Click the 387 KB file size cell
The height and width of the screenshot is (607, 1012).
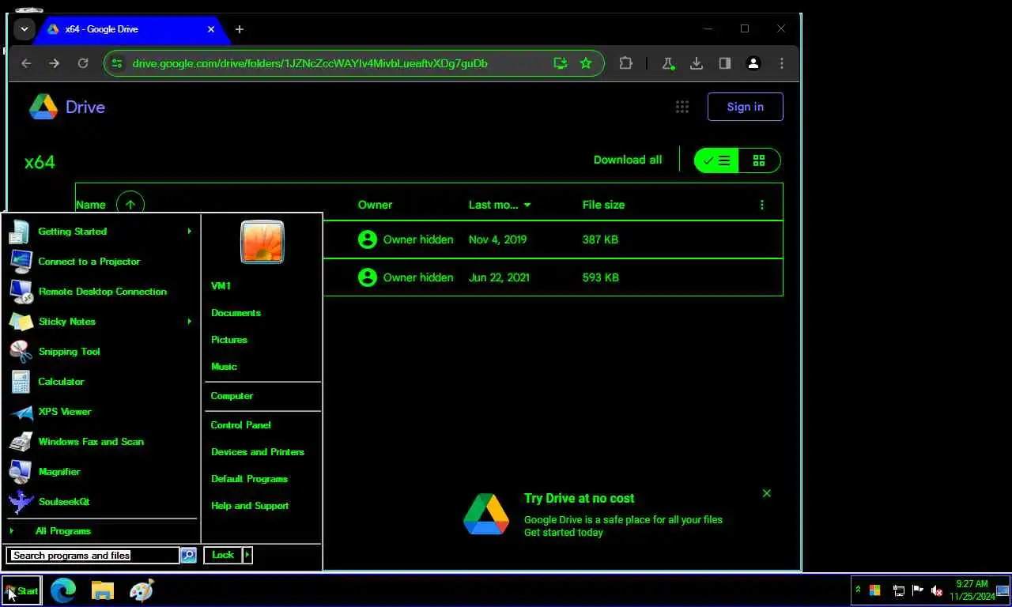pos(600,239)
